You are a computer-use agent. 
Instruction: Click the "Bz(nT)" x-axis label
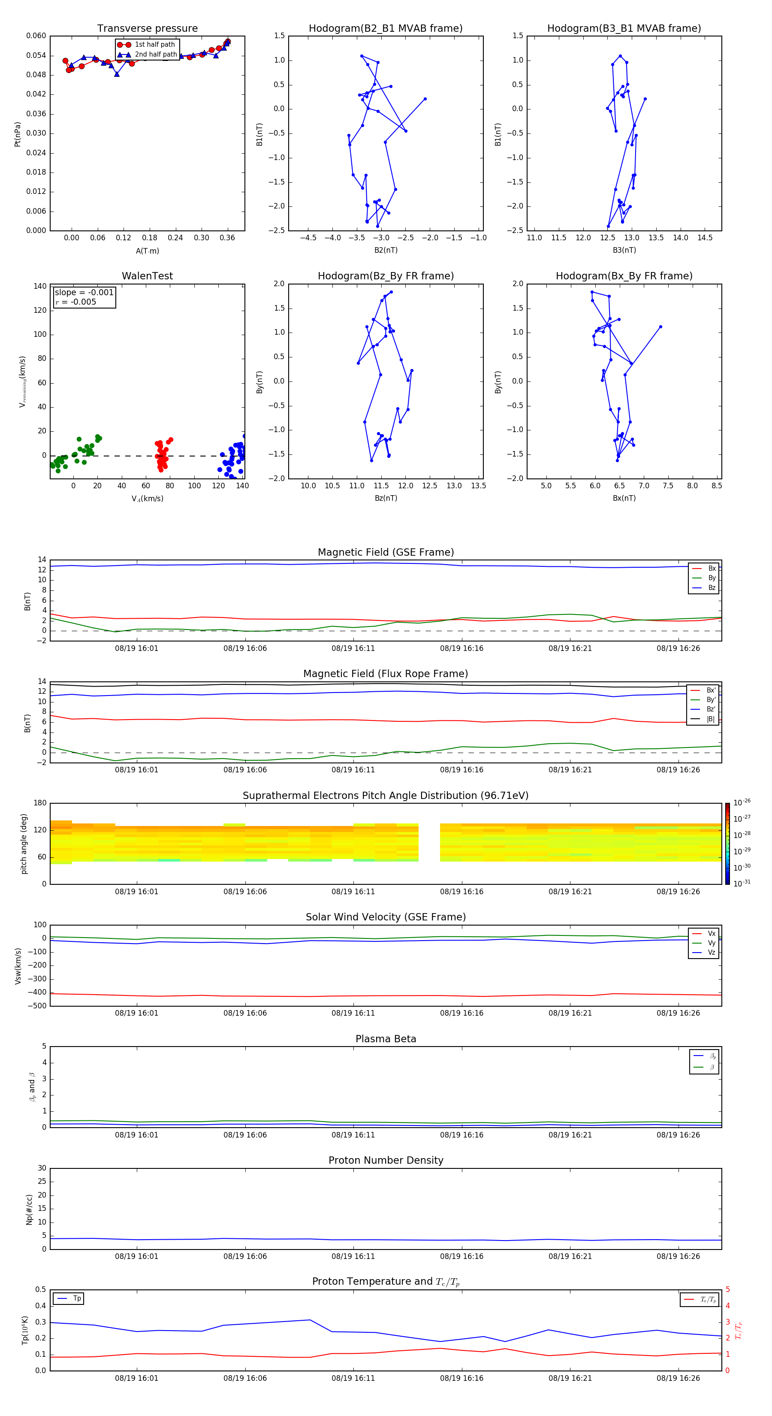point(386,498)
